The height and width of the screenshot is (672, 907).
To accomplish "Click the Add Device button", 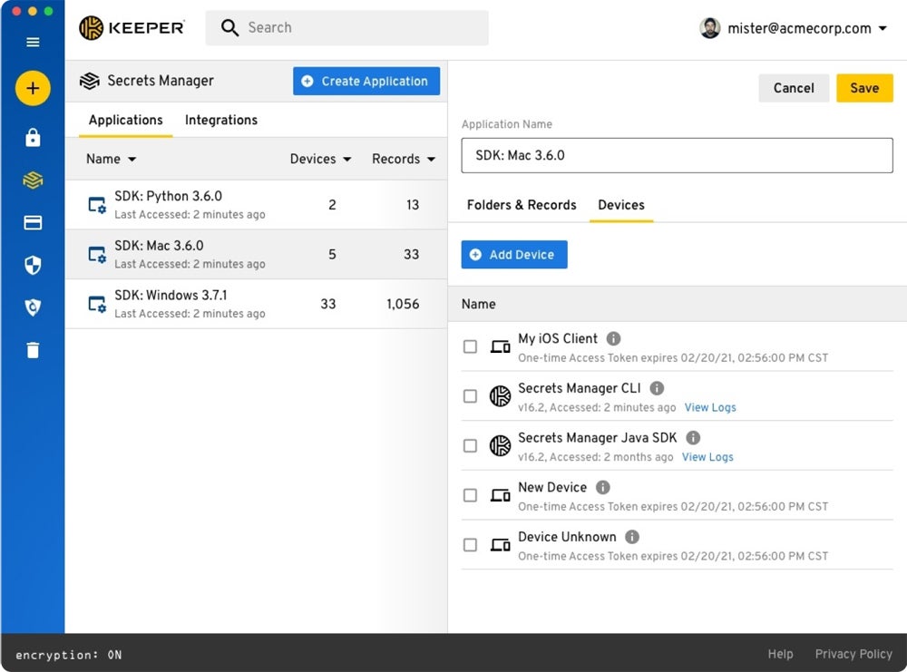I will tap(513, 255).
